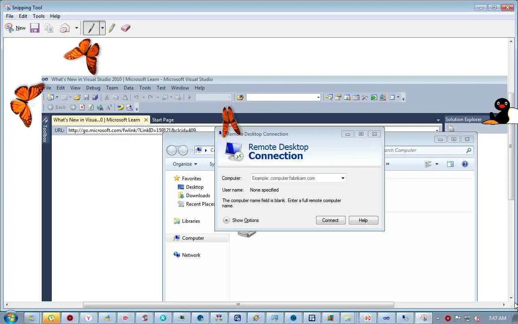Click the Visual Studio Save All icon
This screenshot has width=518, height=324.
[x=95, y=97]
